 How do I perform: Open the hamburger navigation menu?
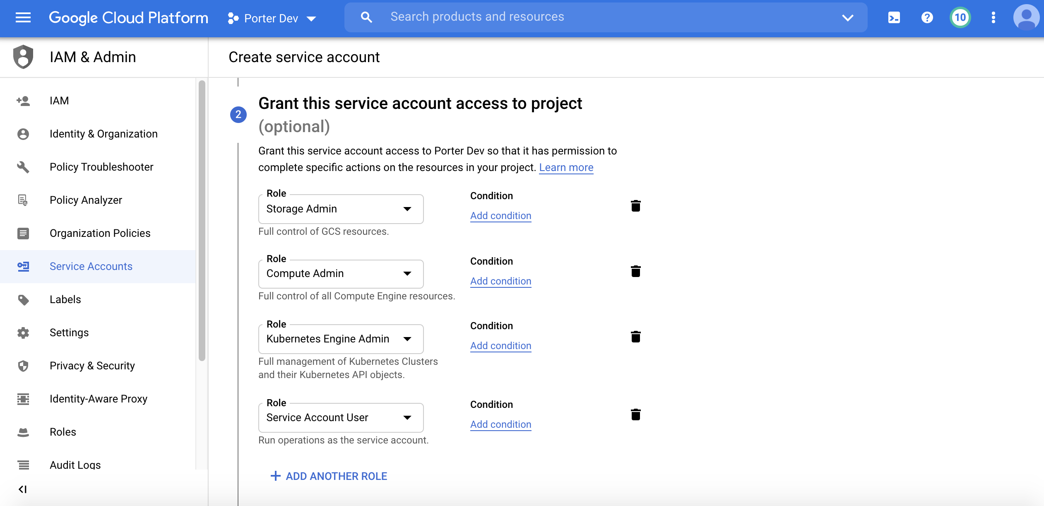[23, 17]
